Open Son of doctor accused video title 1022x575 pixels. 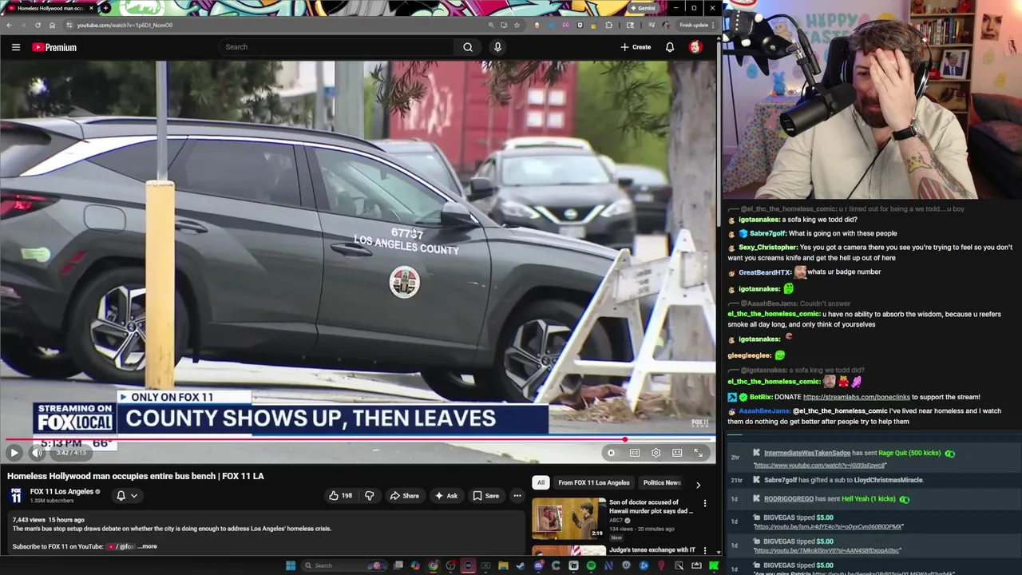(x=650, y=507)
